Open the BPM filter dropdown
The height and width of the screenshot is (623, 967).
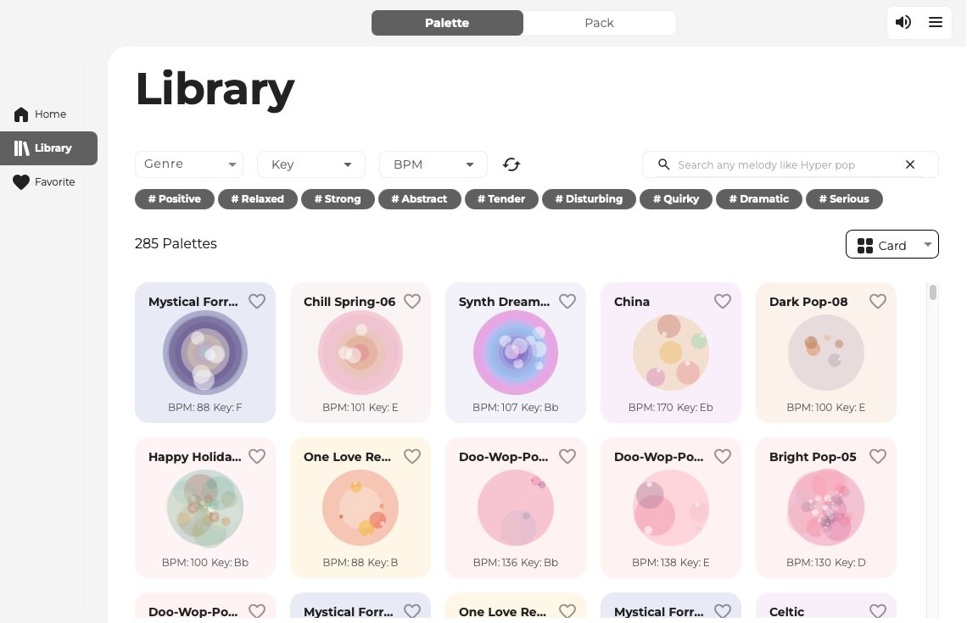pos(433,164)
